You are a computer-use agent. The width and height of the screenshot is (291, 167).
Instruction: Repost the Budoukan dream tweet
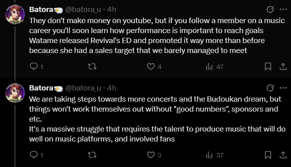click(x=92, y=155)
